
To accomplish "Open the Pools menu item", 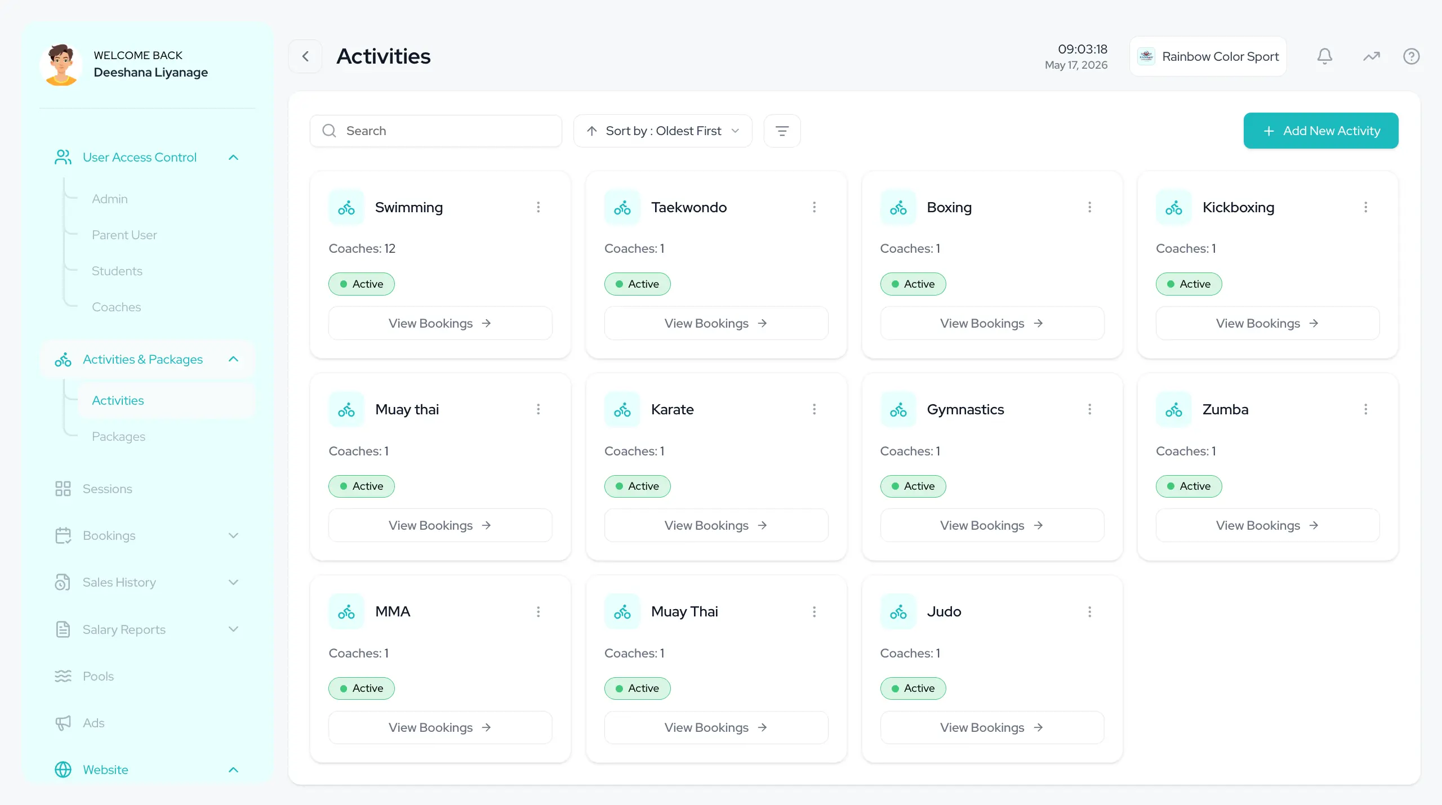I will 98,676.
